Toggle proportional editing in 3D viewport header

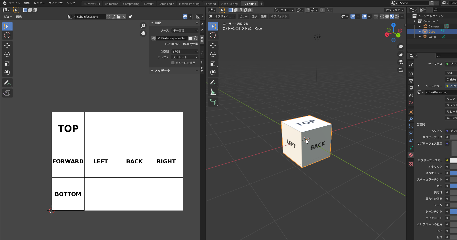(x=322, y=10)
